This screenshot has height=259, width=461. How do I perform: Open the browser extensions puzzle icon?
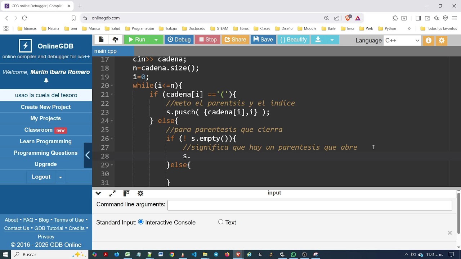[x=395, y=18]
